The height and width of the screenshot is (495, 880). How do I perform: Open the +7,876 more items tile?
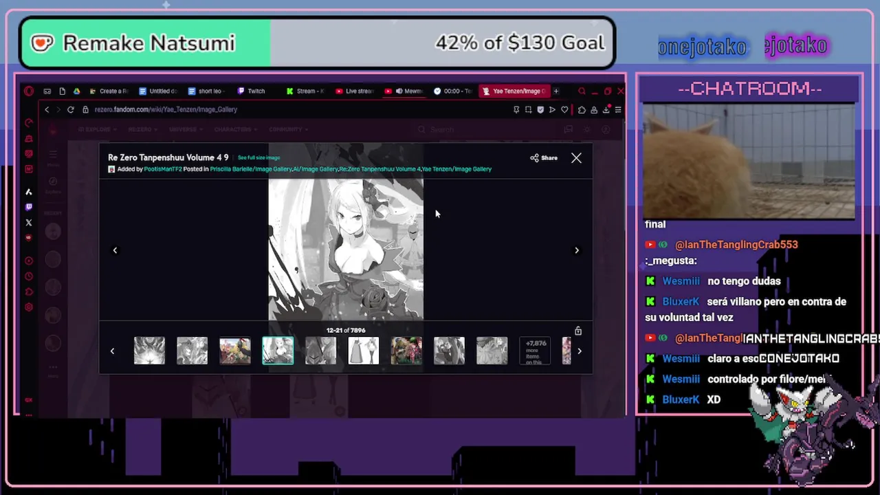pos(535,351)
